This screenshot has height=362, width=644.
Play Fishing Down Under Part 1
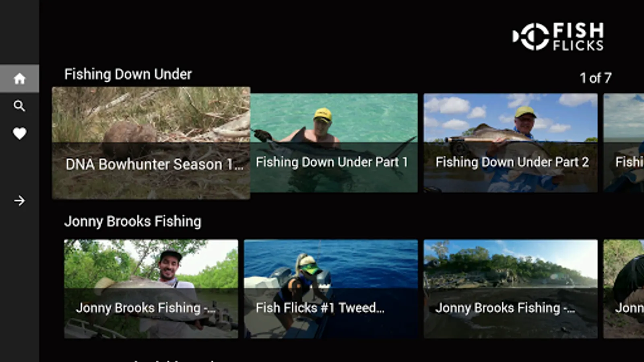tap(334, 143)
